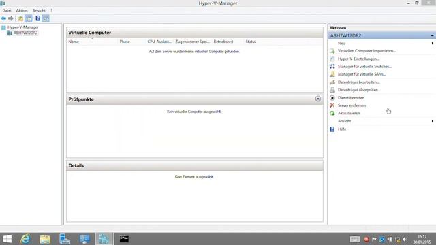Open the command prompt taskbar icon
Screen dimensions: 436x245
pos(124,239)
